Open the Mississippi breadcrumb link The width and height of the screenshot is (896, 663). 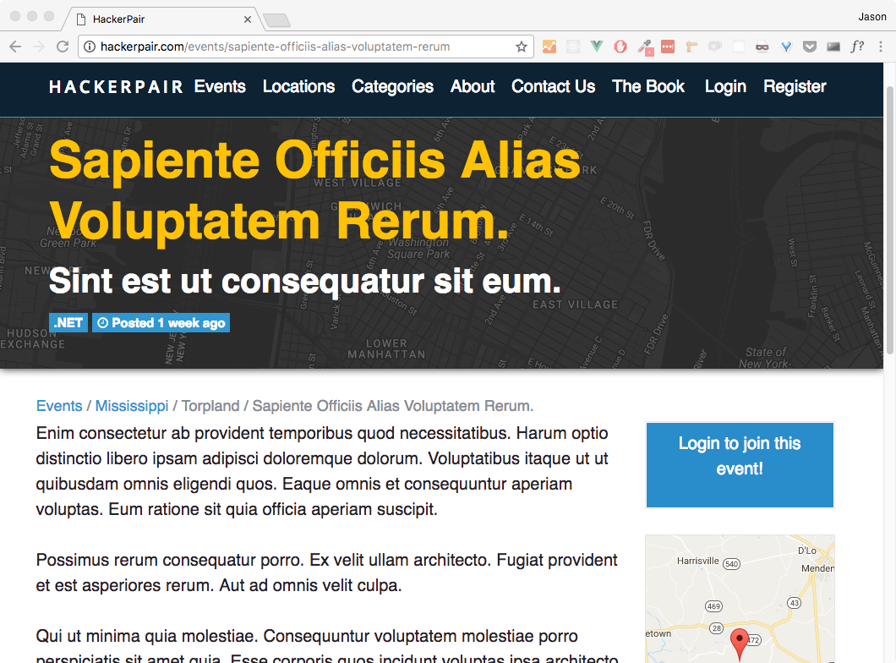tap(132, 406)
